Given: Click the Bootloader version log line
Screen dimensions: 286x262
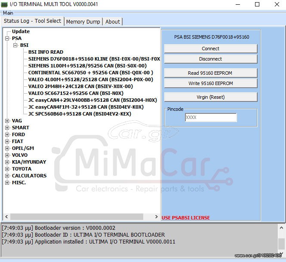Looking at the screenshot, I should (58, 228).
